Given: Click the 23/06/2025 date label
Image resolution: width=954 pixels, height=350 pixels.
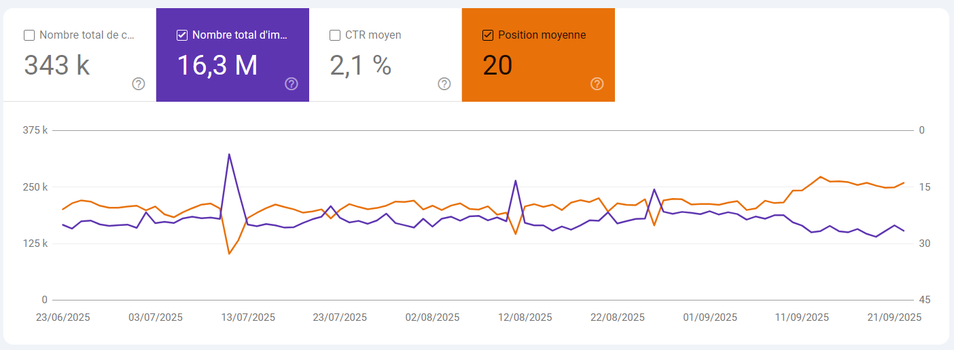Looking at the screenshot, I should click(63, 317).
